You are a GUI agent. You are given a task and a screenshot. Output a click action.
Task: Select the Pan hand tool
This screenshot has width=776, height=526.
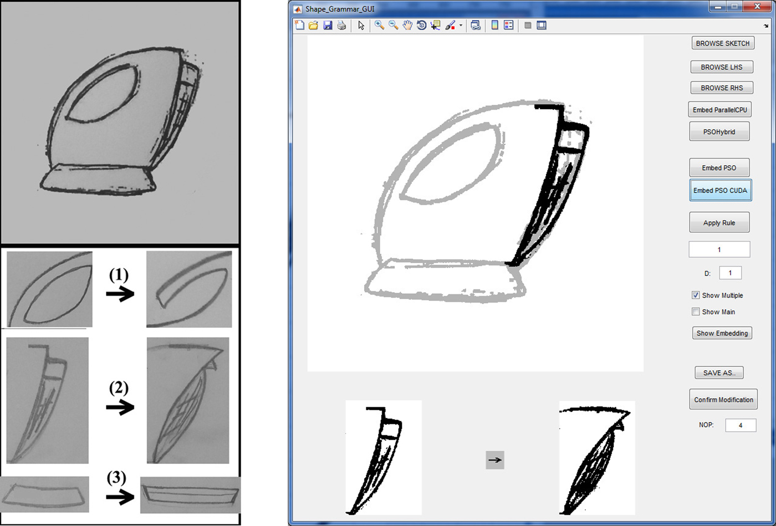coord(407,25)
